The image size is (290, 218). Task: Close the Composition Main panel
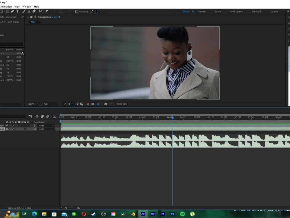click(28, 17)
